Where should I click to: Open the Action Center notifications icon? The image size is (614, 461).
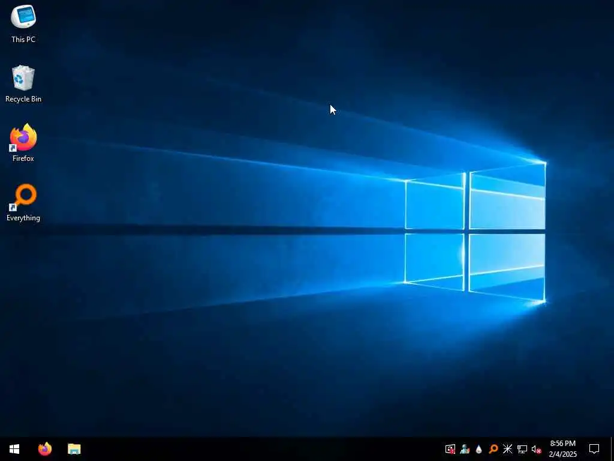click(x=594, y=449)
